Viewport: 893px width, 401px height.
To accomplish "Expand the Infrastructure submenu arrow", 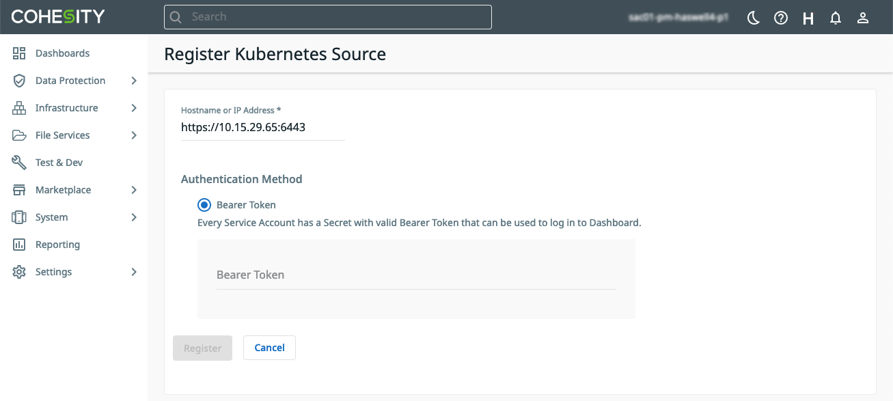I will point(134,108).
